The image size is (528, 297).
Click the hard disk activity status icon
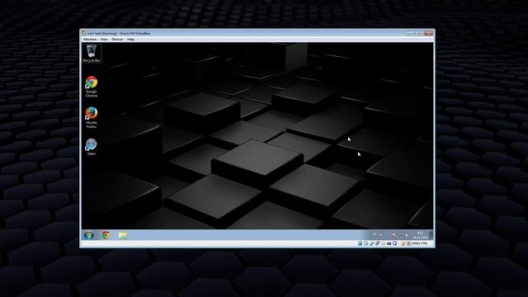pos(360,243)
